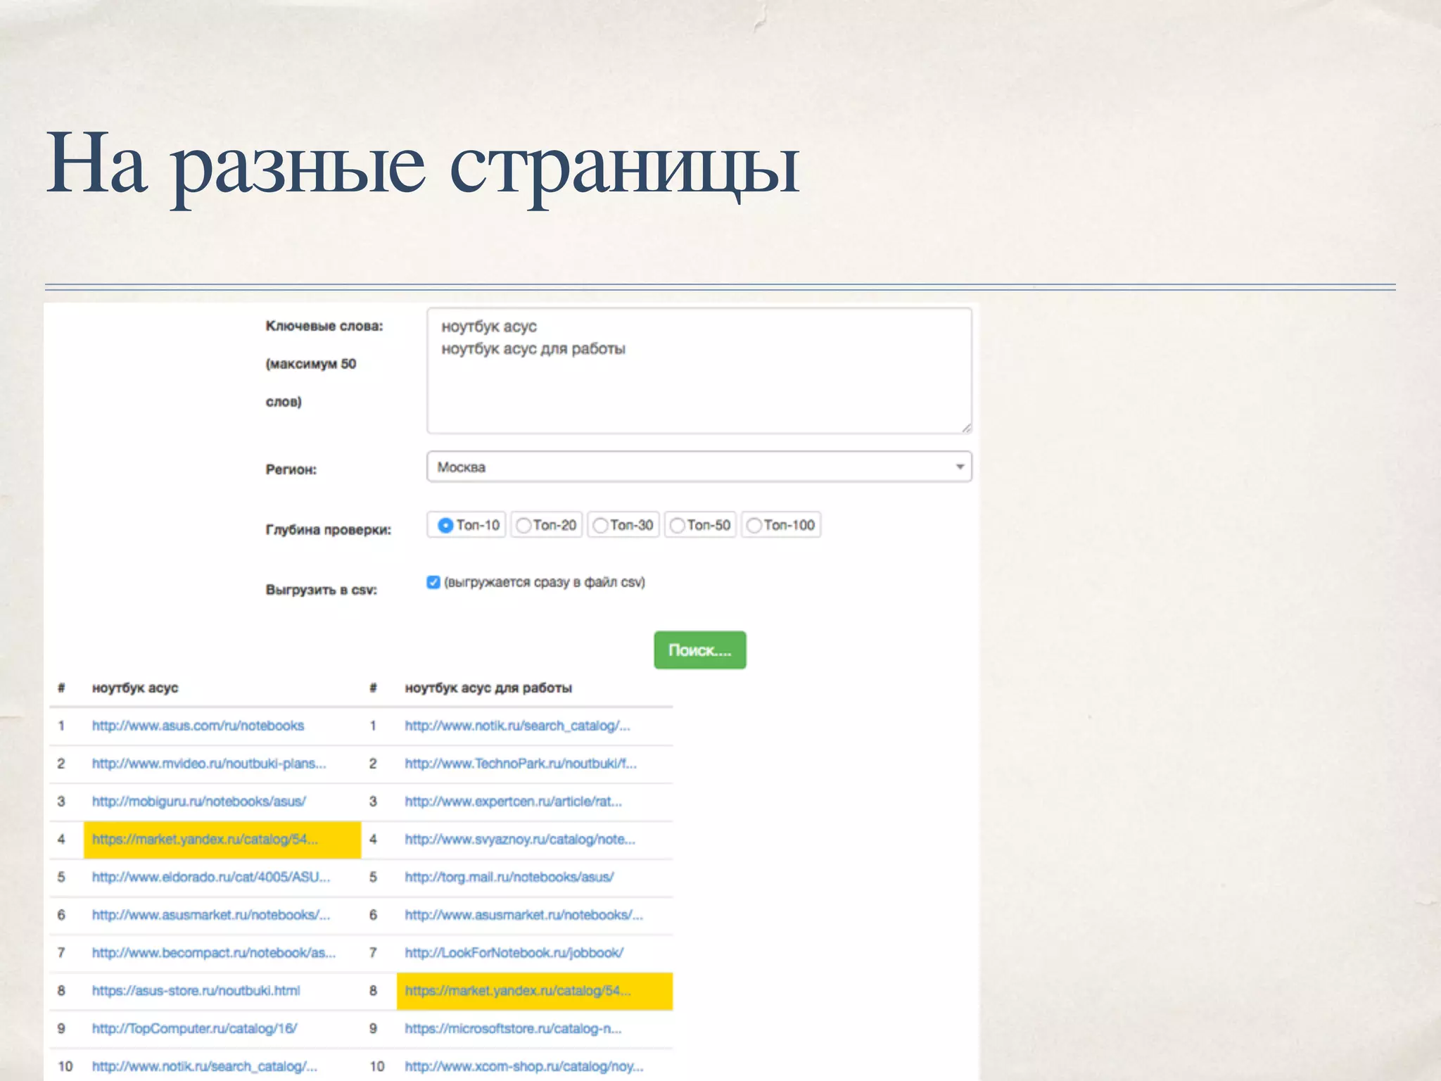Viewport: 1441px width, 1081px height.
Task: Uncheck the export to csv checkbox
Action: [x=433, y=582]
